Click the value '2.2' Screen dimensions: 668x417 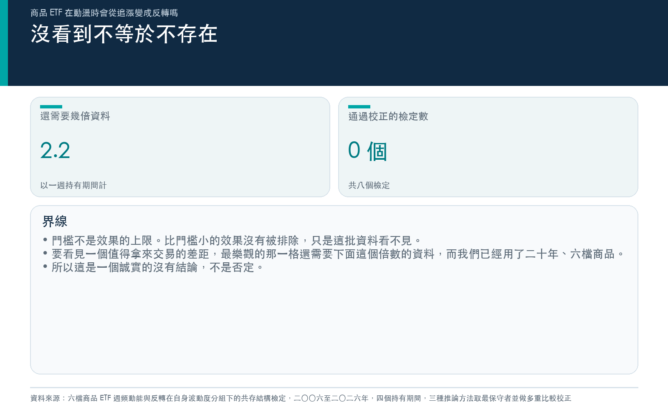[55, 151]
